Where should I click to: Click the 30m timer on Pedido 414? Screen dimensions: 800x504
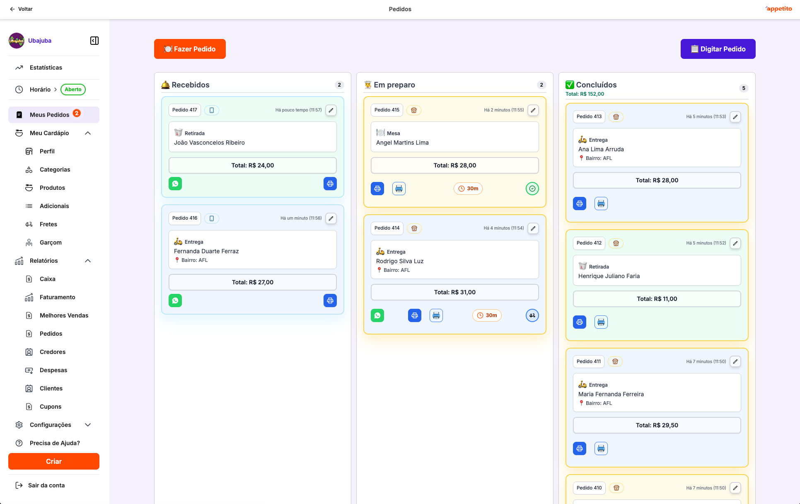pos(487,315)
